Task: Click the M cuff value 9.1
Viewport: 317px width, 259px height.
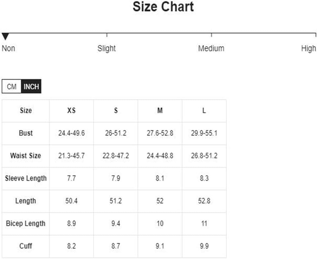Action: (x=160, y=246)
